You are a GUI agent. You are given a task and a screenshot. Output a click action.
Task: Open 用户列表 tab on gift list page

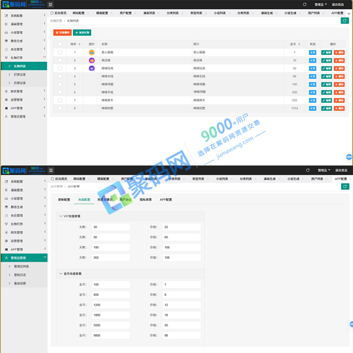[314, 13]
